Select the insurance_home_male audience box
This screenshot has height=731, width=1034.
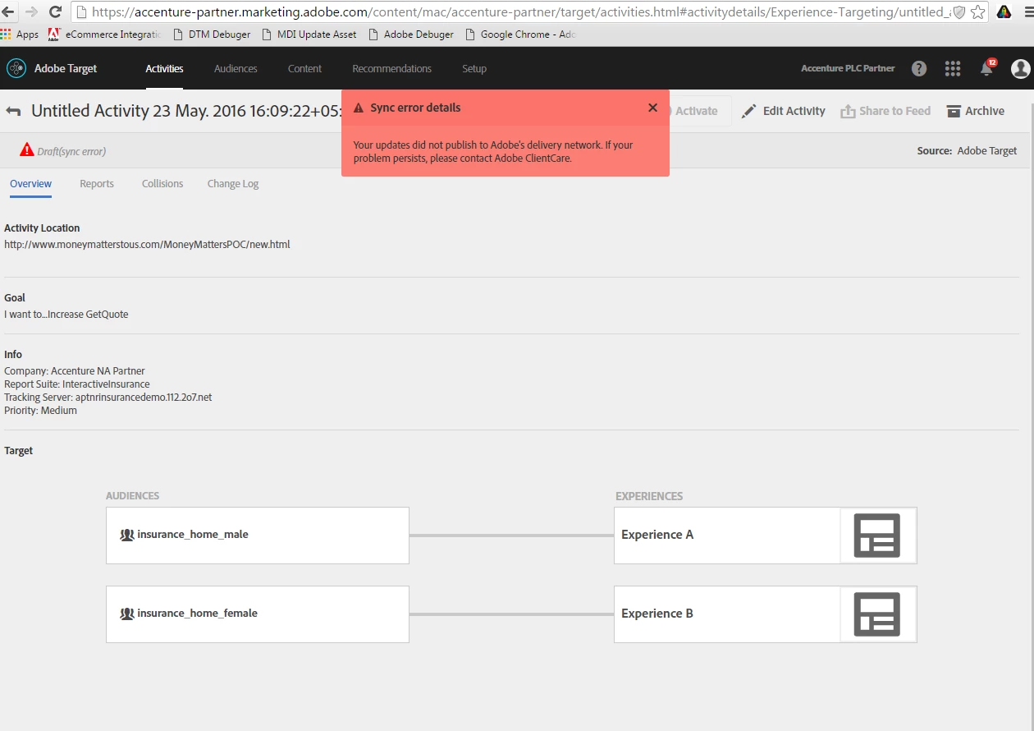(258, 536)
